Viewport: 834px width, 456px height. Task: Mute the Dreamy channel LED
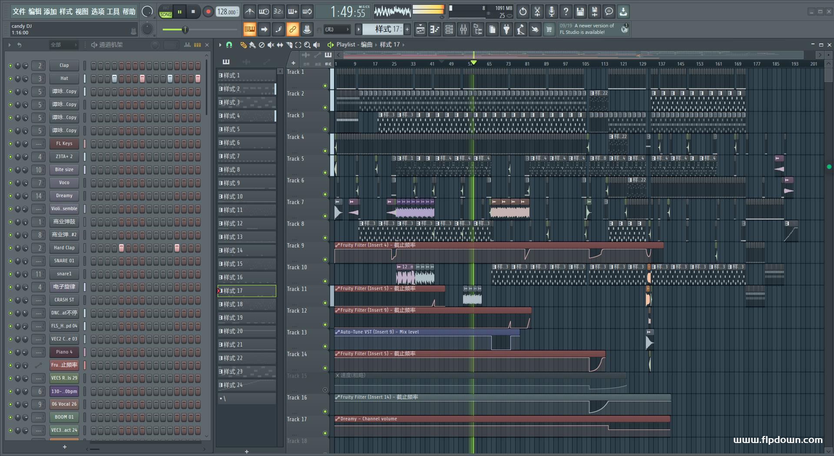10,196
